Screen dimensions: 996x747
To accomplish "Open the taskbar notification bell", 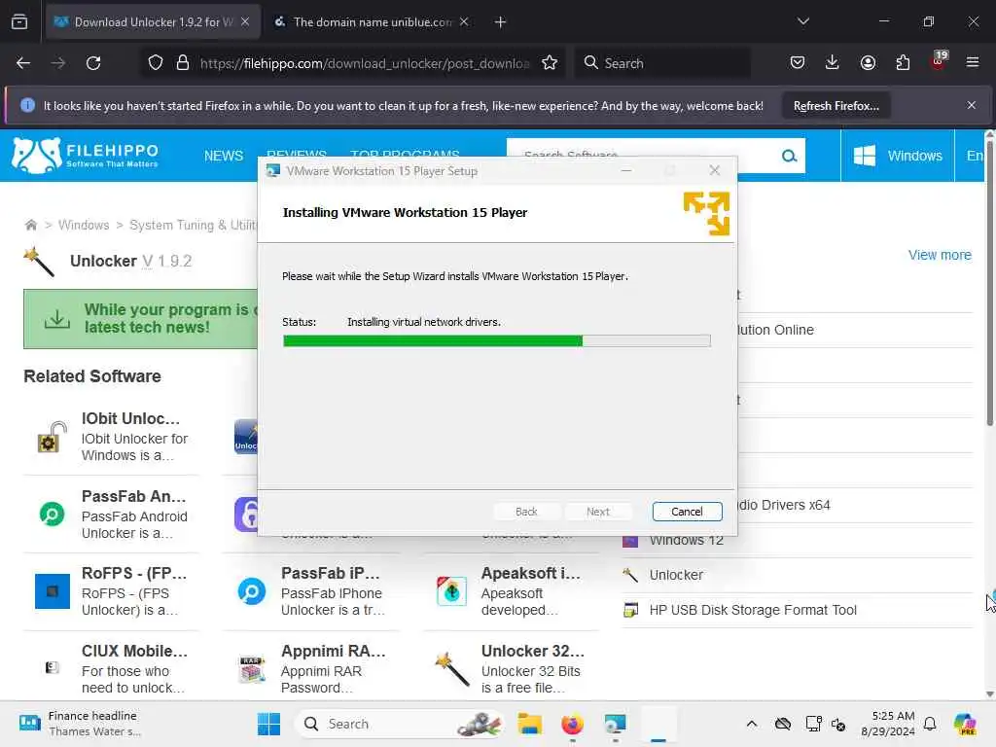I will coord(930,724).
